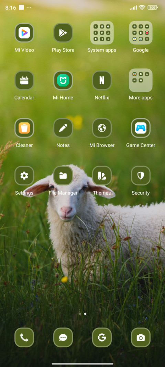The height and width of the screenshot is (367, 165).
Task: Tap the Wi-Fi status icon
Action: [142, 8]
